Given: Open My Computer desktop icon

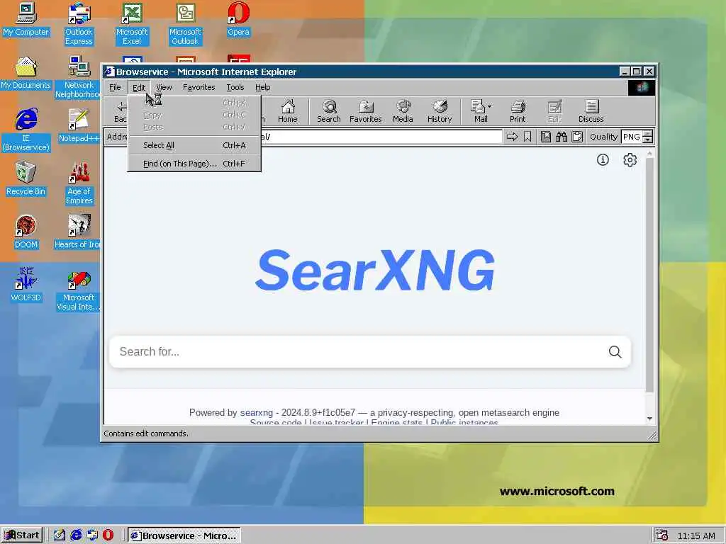Looking at the screenshot, I should [x=26, y=19].
